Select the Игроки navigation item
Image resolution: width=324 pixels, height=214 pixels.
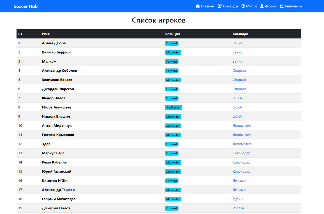[268, 6]
